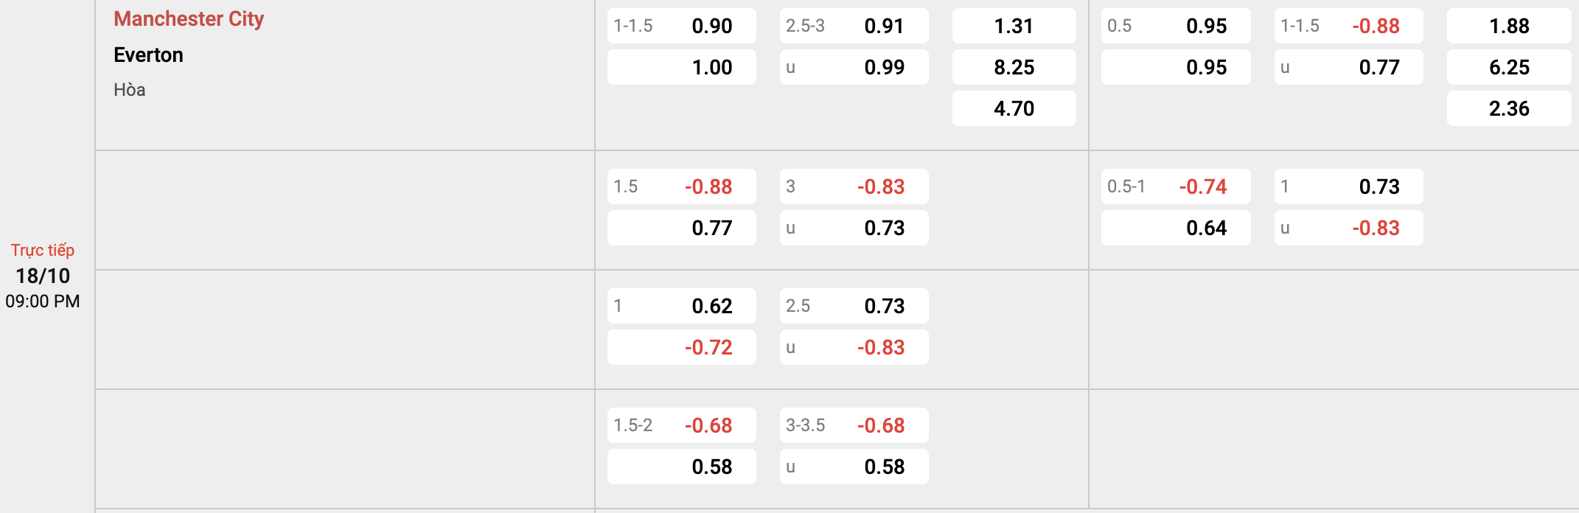Select Everton handicap odds 1.00
The height and width of the screenshot is (513, 1579).
[682, 67]
